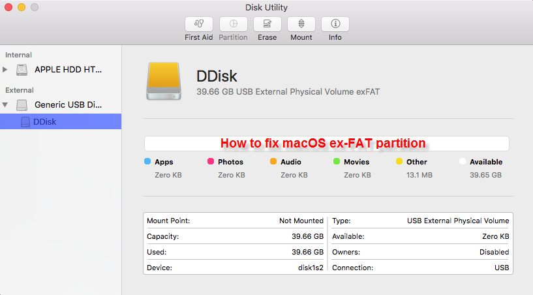
Task: Click the disk usage bar
Action: tap(327, 144)
